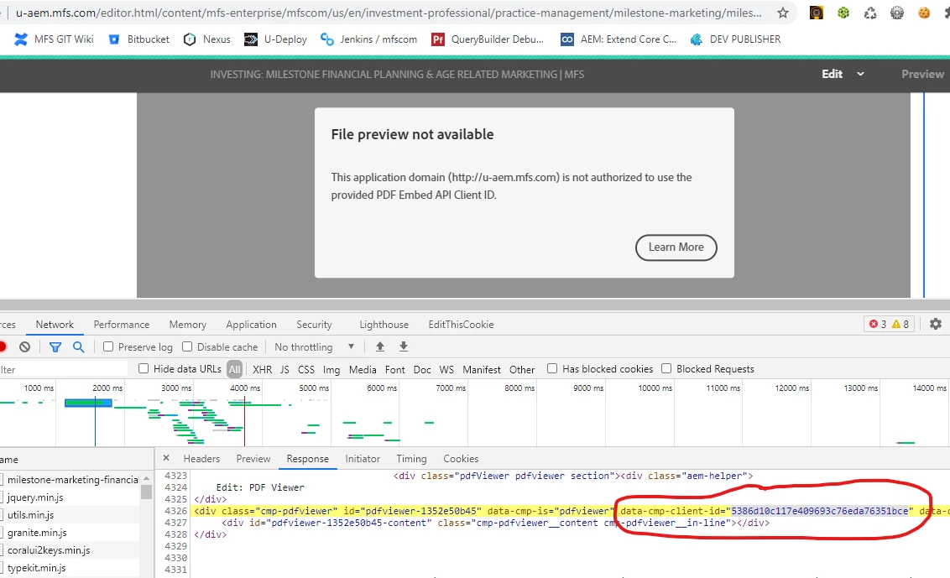Open the Cookies tab
950x578 pixels.
461,459
